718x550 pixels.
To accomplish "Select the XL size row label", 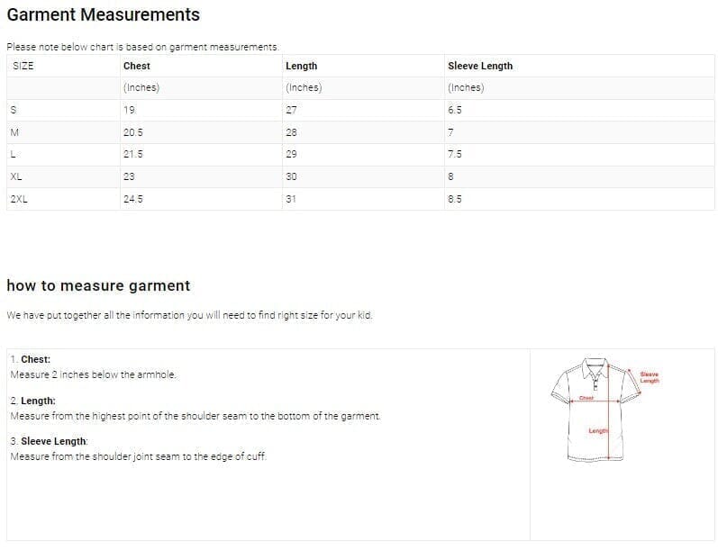I will (x=16, y=176).
